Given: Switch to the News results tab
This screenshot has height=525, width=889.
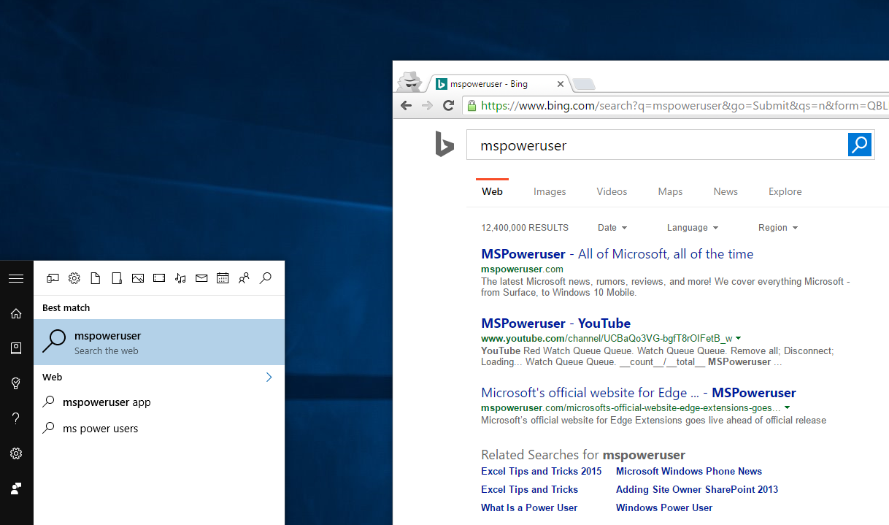Looking at the screenshot, I should point(726,191).
